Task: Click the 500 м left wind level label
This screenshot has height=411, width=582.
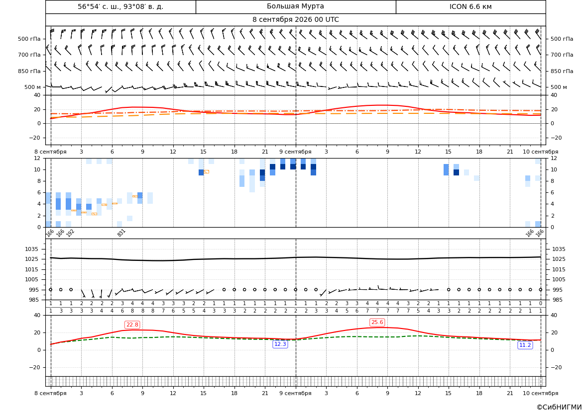Action: click(33, 87)
